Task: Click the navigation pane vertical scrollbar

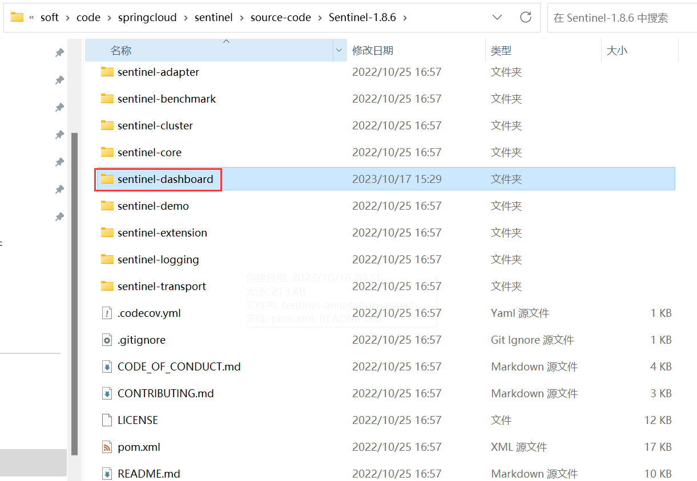Action: click(74, 294)
